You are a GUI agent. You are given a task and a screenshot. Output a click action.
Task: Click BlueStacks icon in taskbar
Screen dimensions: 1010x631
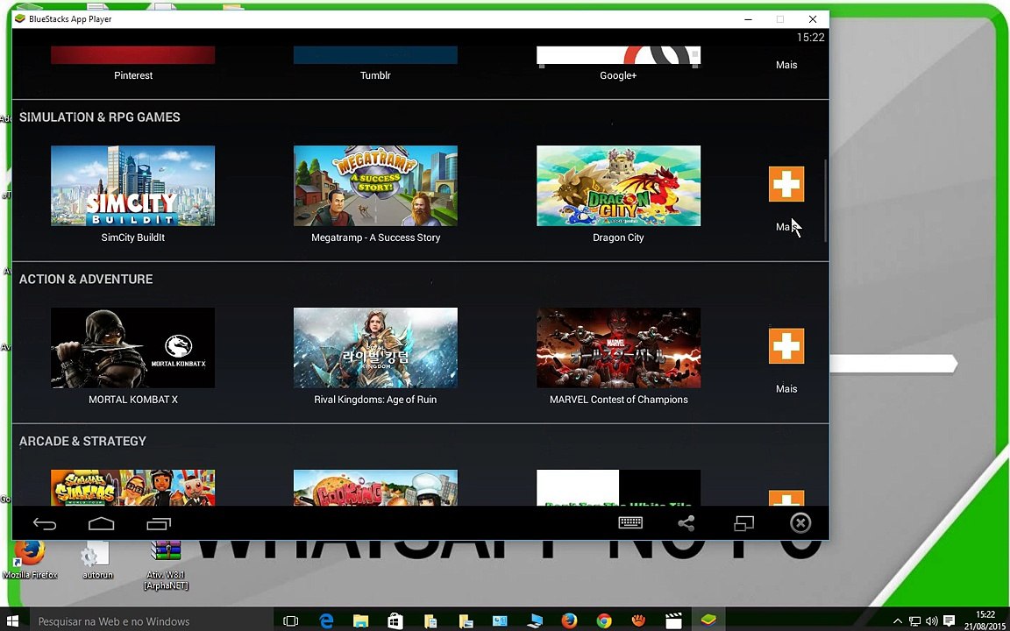point(708,621)
